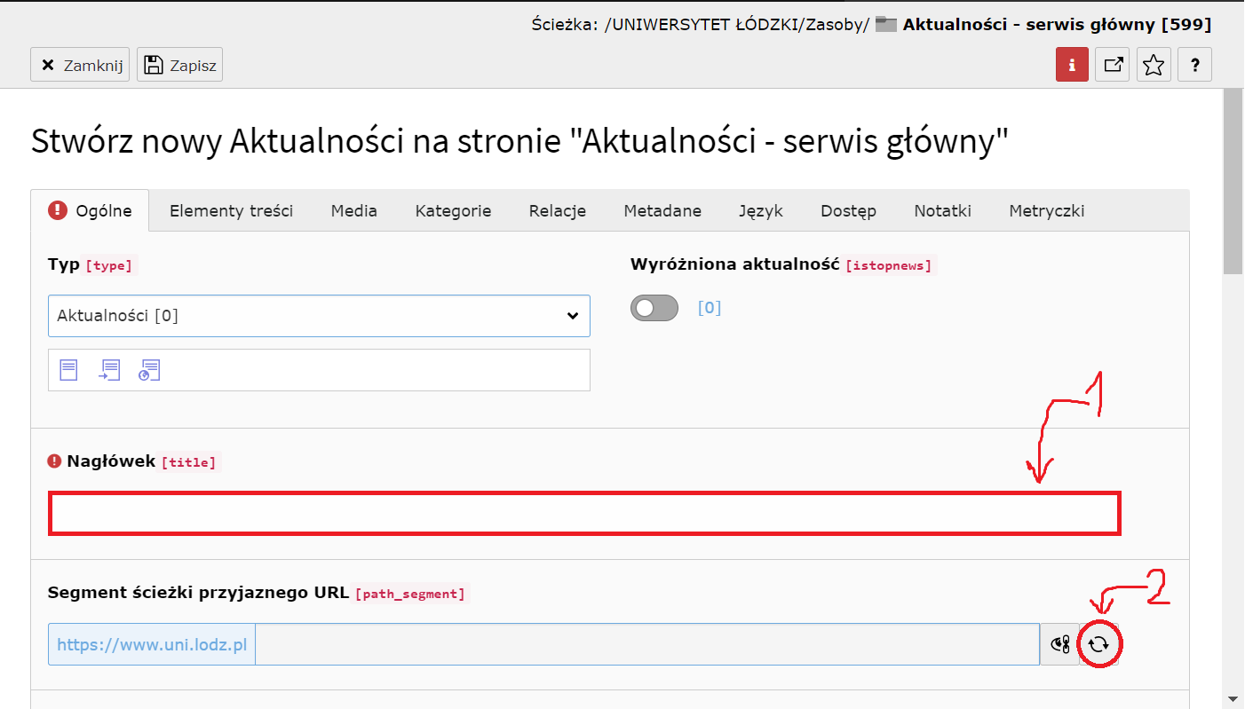Image resolution: width=1245 pixels, height=709 pixels.
Task: Click the vertical scrollbar down arrow
Action: (1233, 699)
